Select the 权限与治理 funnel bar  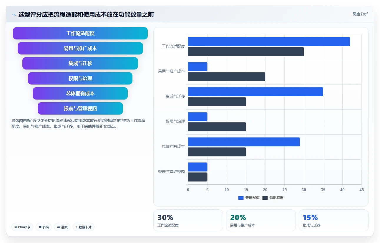(x=80, y=78)
